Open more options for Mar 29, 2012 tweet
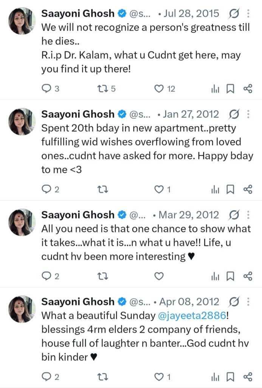This screenshot has height=388, width=262. (x=248, y=215)
